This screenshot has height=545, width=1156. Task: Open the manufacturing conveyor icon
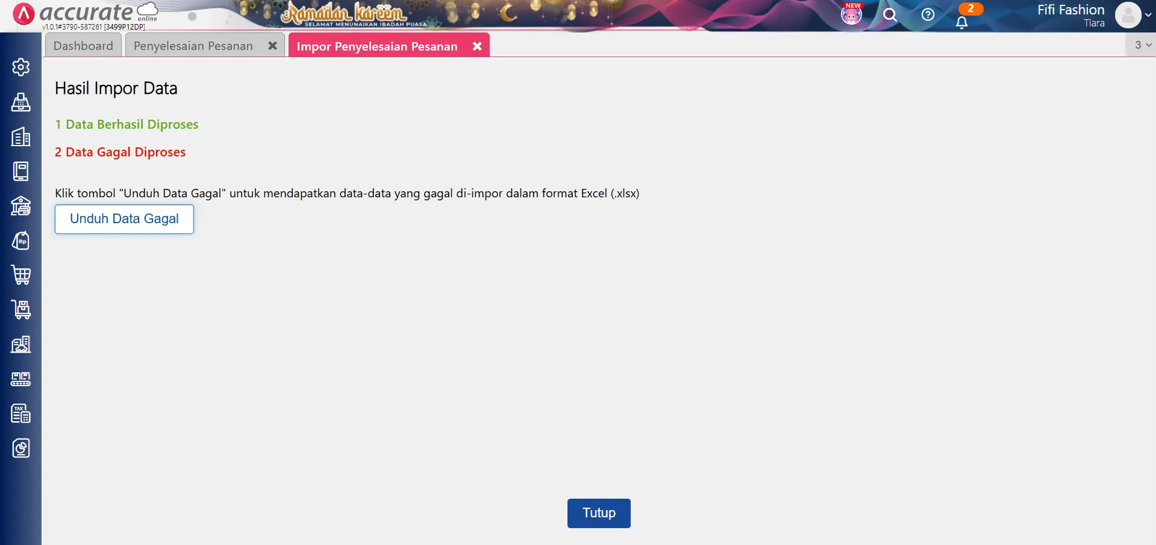20,379
